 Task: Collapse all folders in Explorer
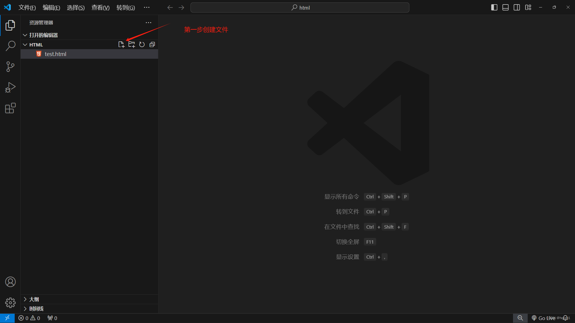[152, 45]
